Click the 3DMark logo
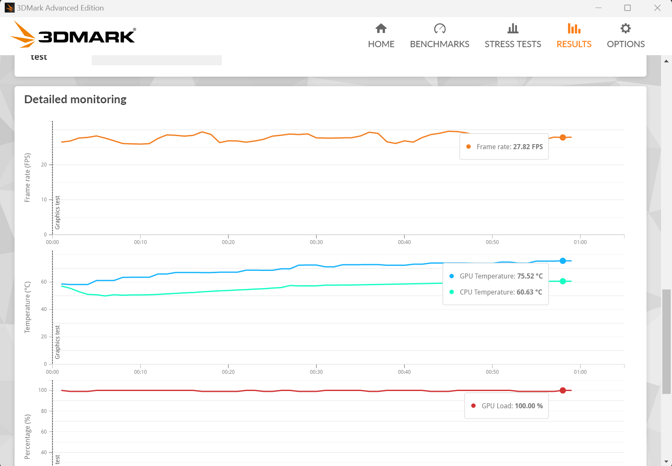 click(73, 35)
